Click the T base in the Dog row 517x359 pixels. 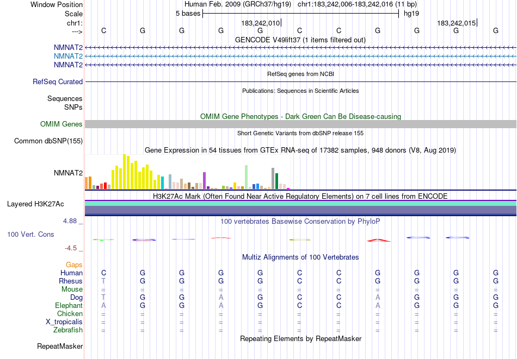click(103, 298)
